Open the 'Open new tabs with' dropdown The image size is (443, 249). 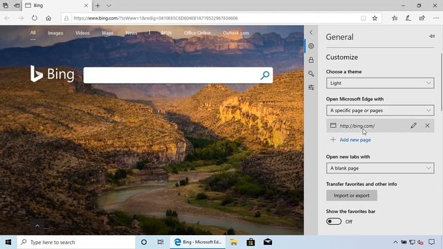pos(380,168)
